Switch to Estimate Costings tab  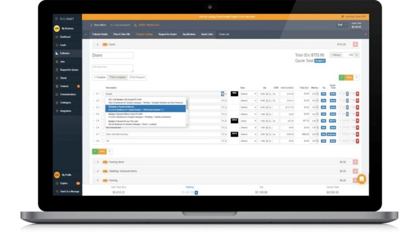click(x=144, y=34)
